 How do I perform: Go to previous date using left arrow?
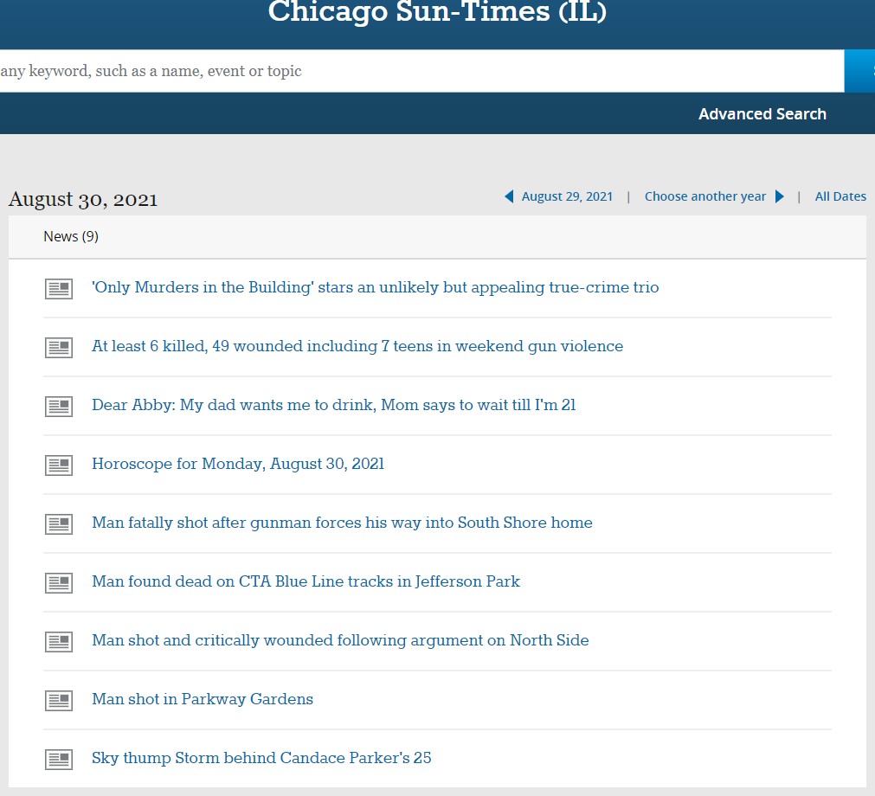pos(509,196)
